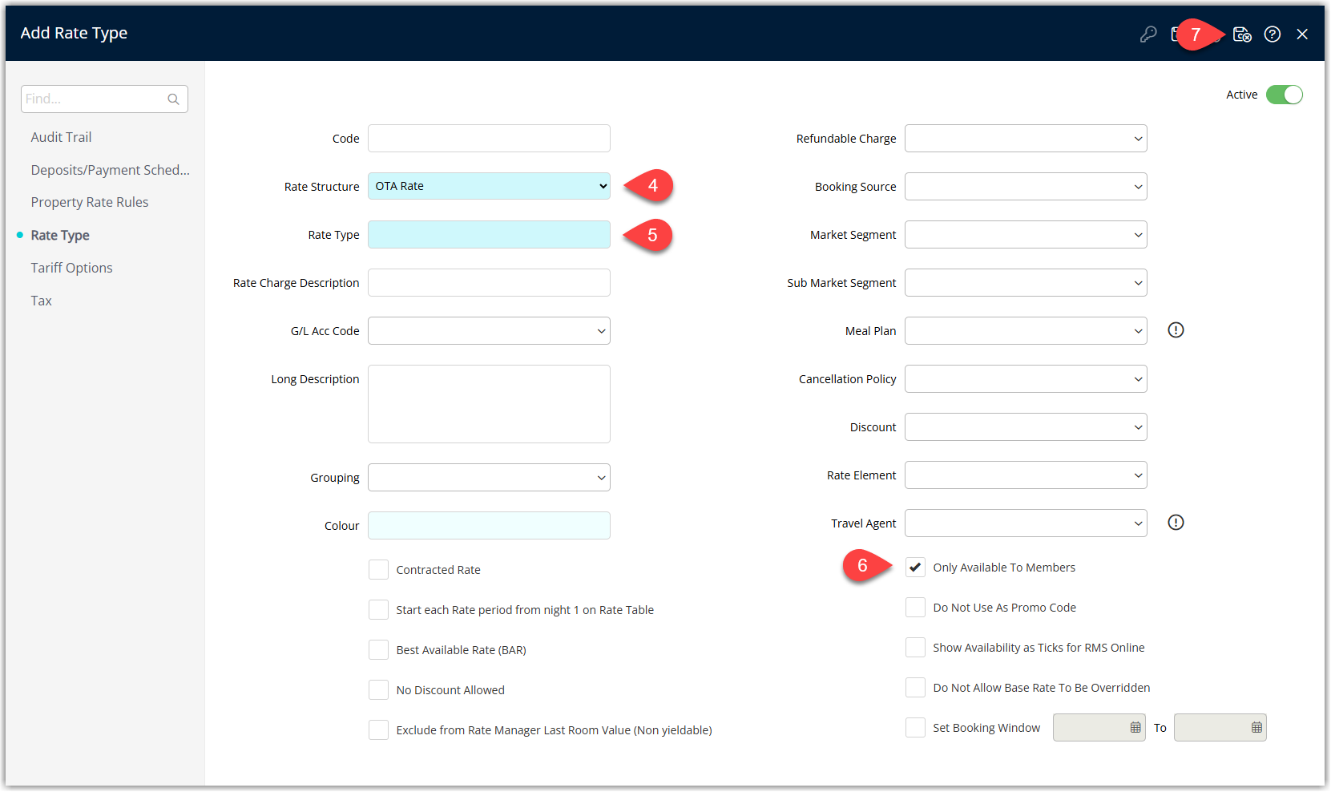The image size is (1331, 792).
Task: Click the key icon in the header
Action: [x=1148, y=34]
